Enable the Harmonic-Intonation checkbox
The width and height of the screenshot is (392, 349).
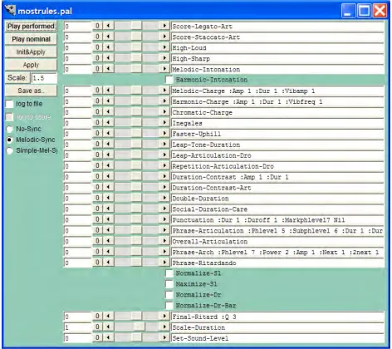[x=169, y=80]
